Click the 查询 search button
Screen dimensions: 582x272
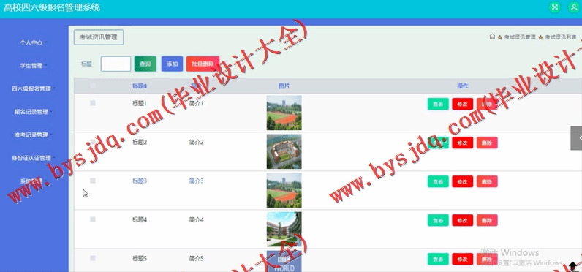[145, 64]
